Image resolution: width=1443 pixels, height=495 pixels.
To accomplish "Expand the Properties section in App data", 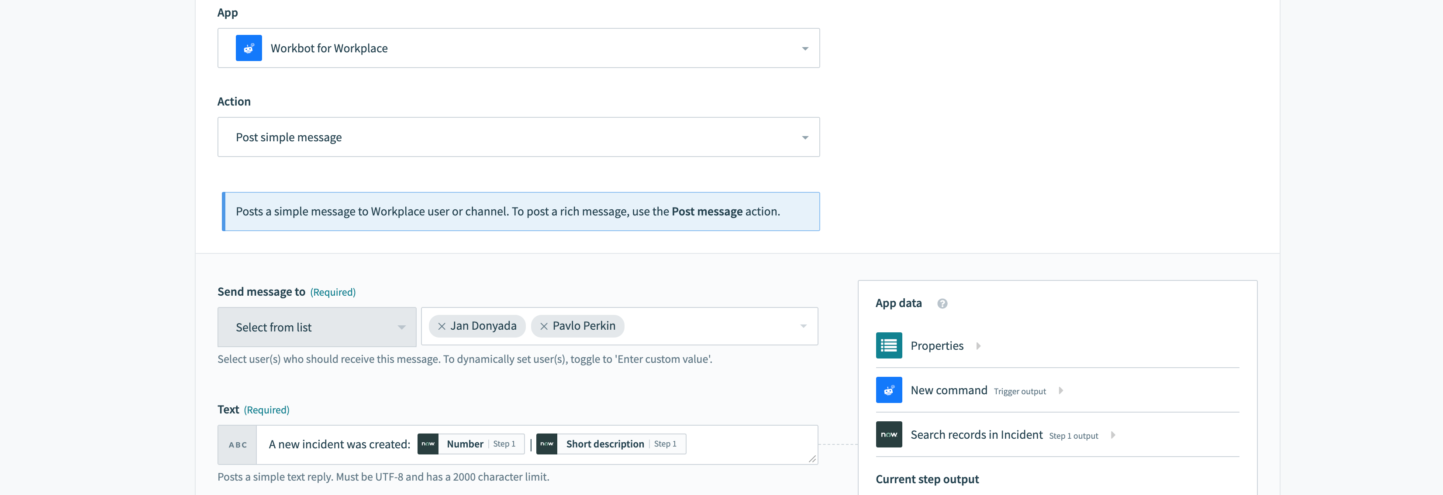I will pyautogui.click(x=979, y=345).
